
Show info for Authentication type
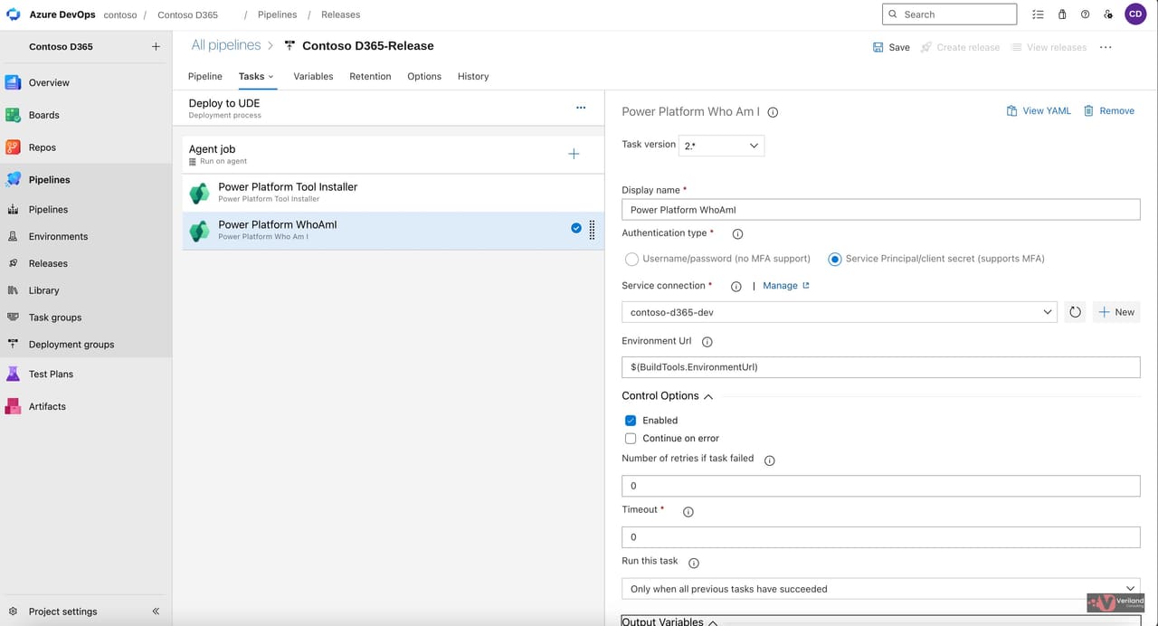coord(737,234)
